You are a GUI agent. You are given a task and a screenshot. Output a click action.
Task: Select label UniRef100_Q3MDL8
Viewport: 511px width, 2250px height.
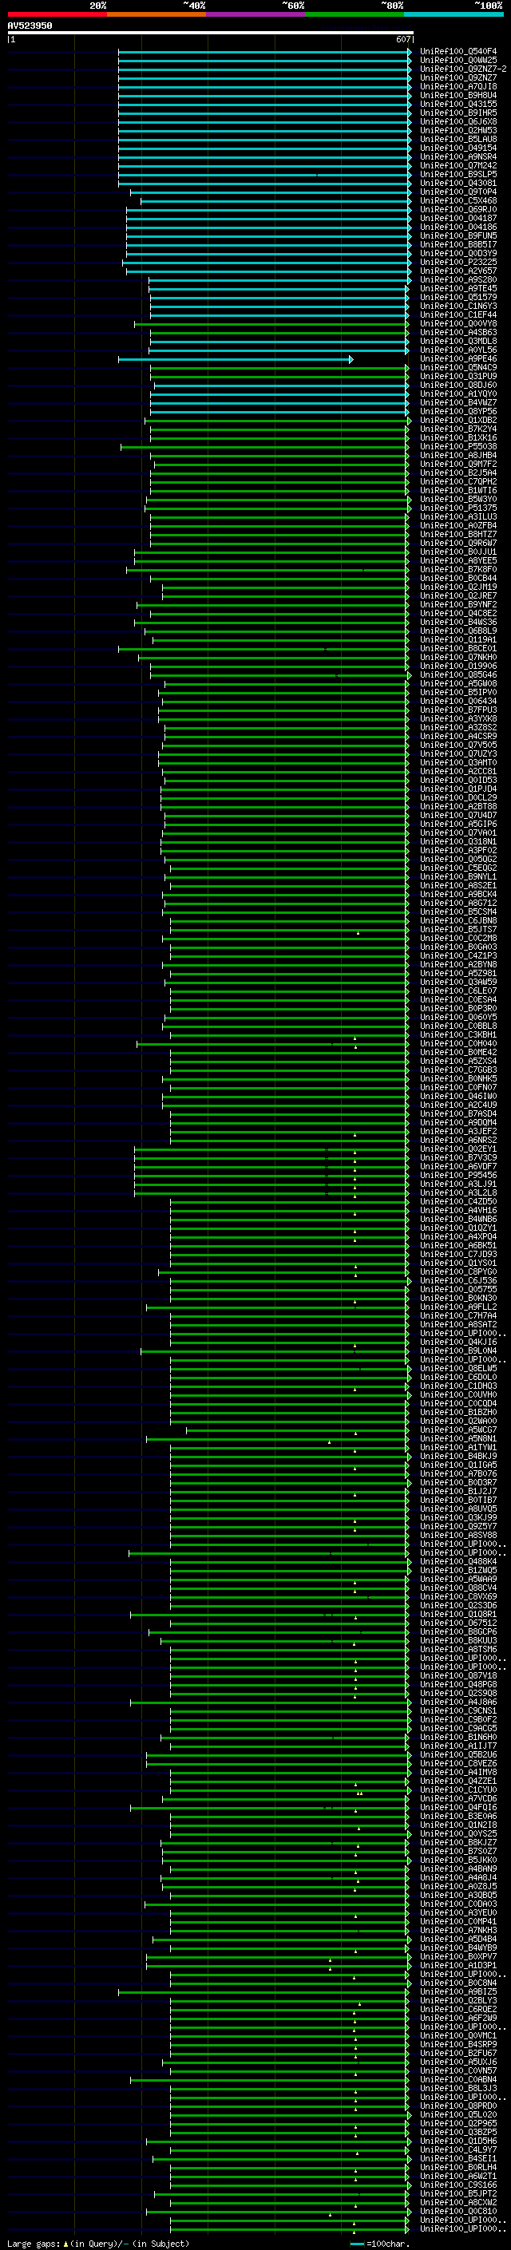pos(458,342)
